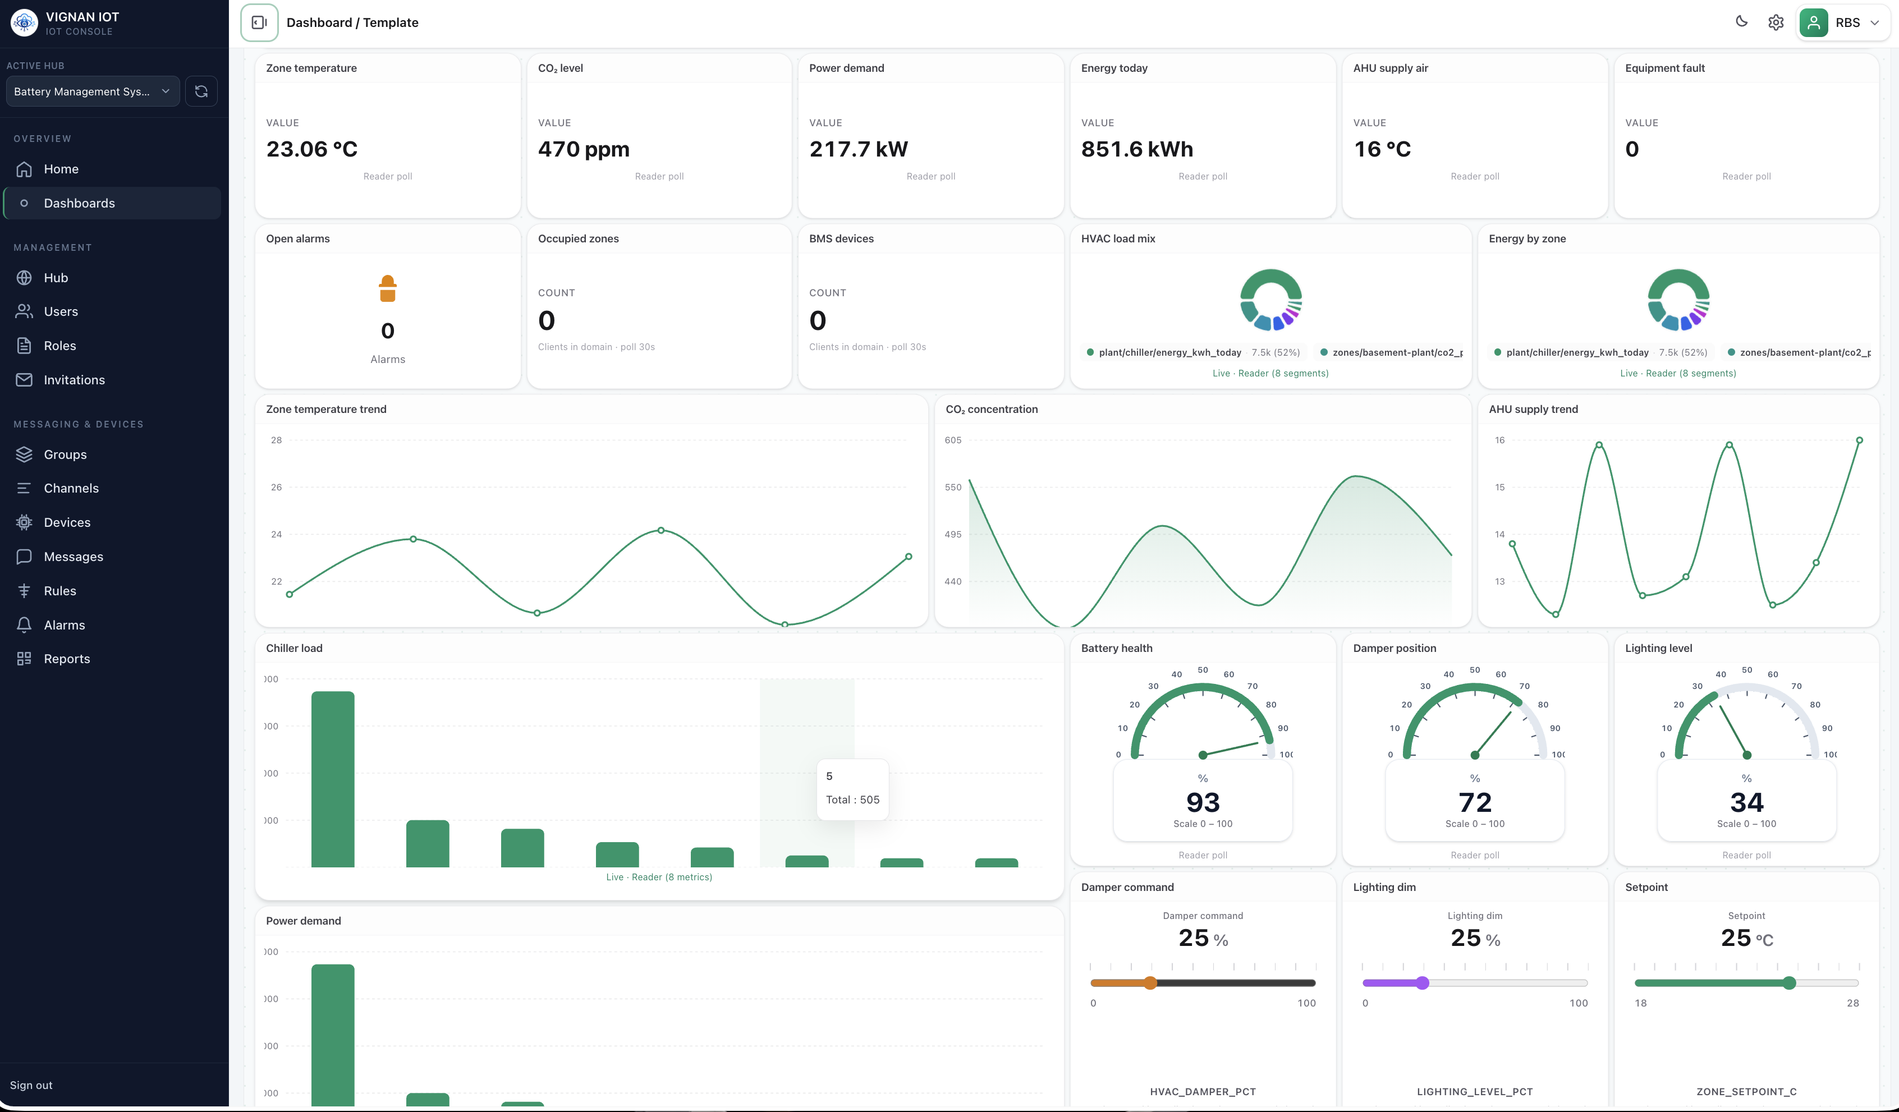Adjust the orange Damper command slider handle
Image resolution: width=1899 pixels, height=1112 pixels.
tap(1150, 982)
